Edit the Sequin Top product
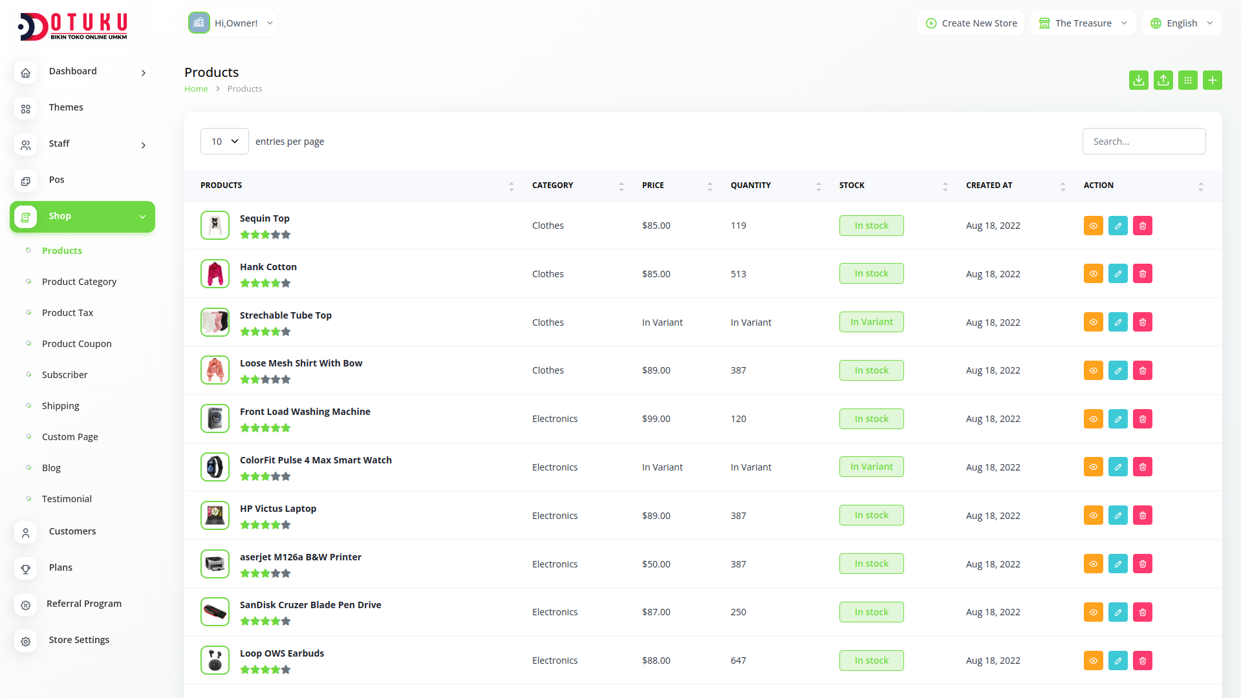Image resolution: width=1241 pixels, height=698 pixels. pyautogui.click(x=1117, y=226)
